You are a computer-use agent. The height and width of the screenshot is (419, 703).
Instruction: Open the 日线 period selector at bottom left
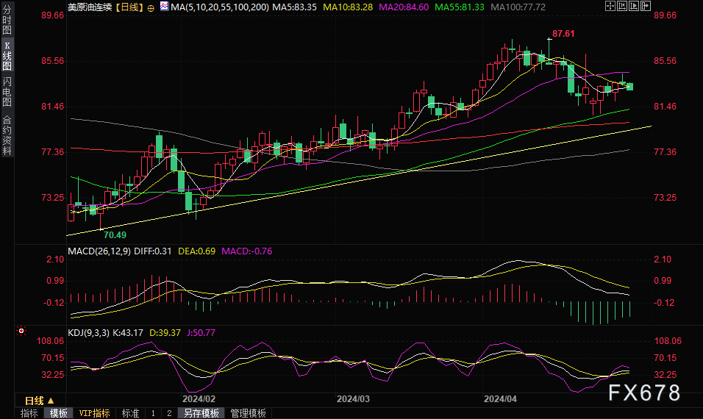click(x=38, y=401)
